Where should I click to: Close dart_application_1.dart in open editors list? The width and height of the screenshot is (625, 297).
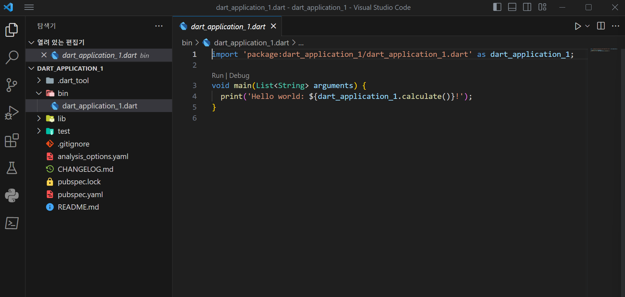click(44, 55)
